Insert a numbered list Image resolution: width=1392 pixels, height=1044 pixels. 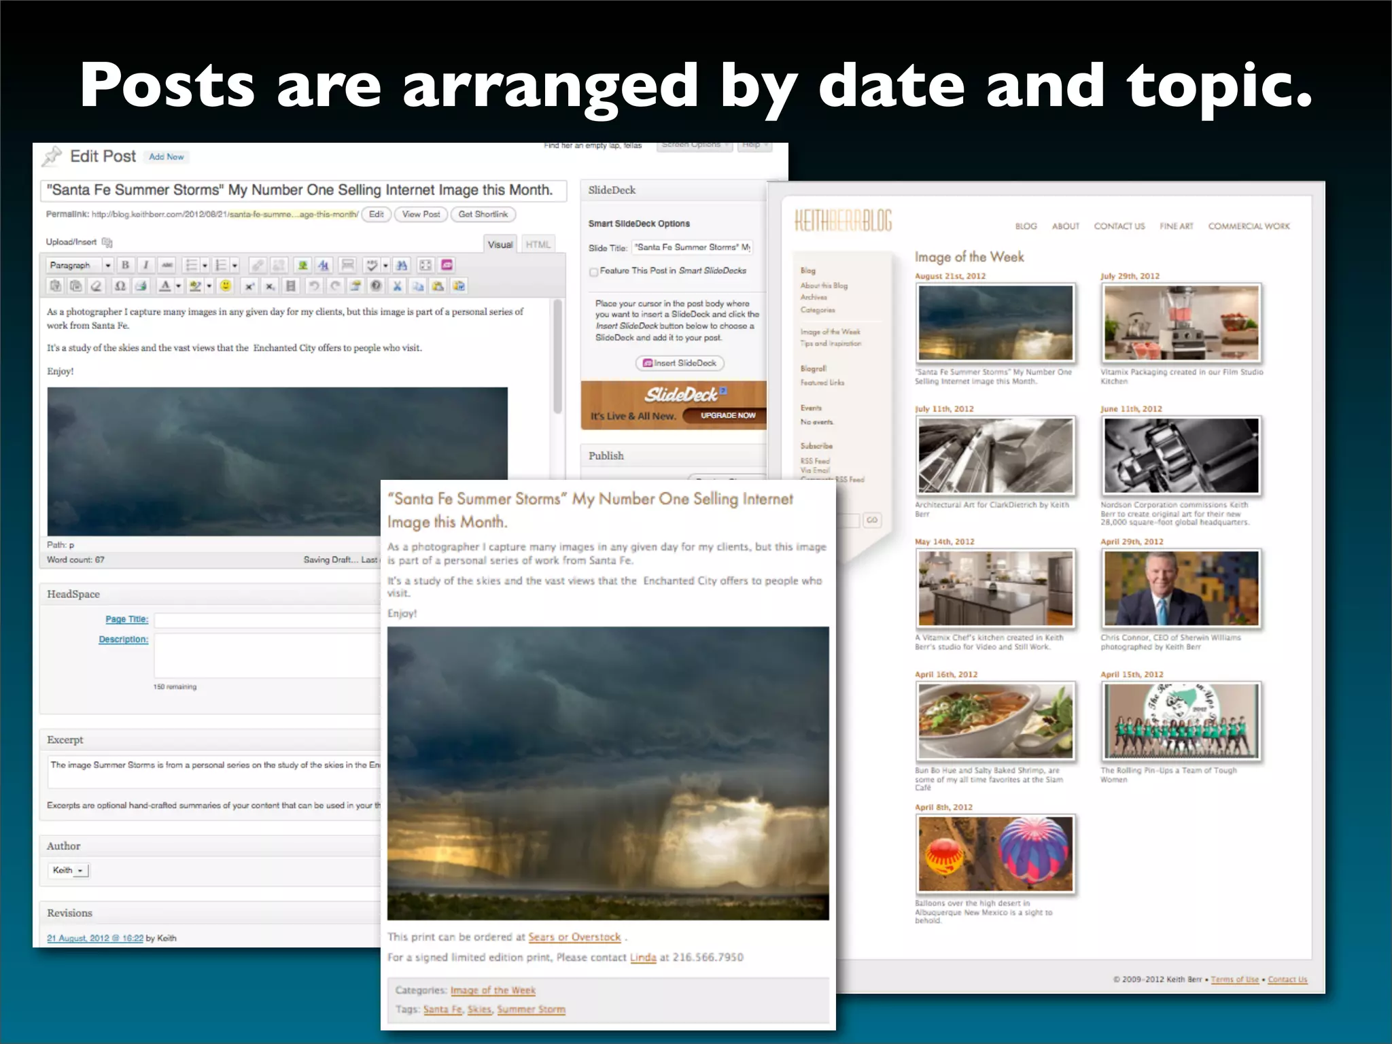[221, 265]
